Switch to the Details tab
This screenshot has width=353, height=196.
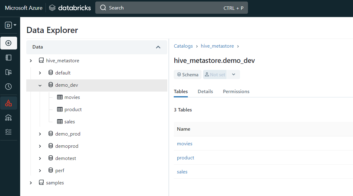pyautogui.click(x=205, y=92)
